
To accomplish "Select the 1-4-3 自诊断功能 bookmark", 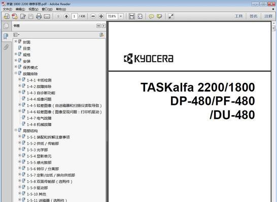I will (x=41, y=93).
